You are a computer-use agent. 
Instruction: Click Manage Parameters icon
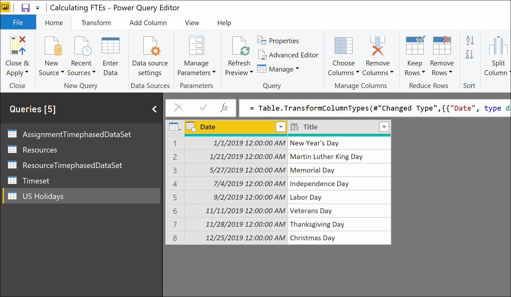pos(197,45)
